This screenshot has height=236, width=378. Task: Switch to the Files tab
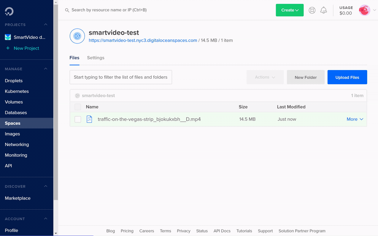coord(74,58)
